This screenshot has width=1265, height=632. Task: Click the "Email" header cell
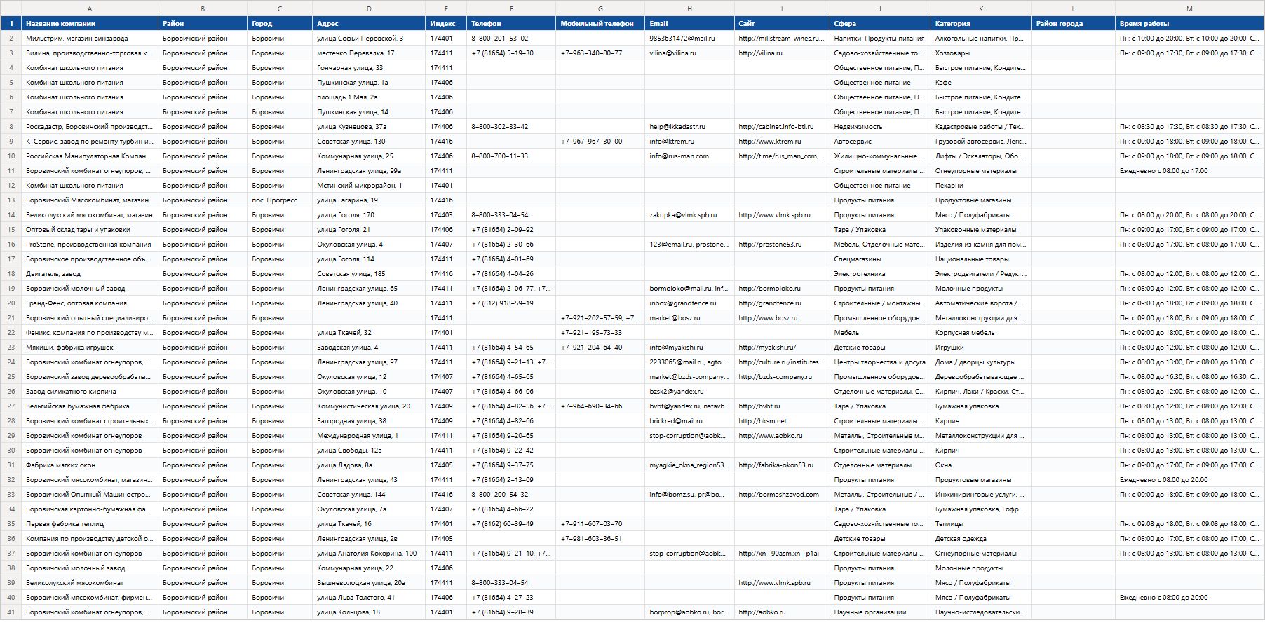tap(689, 24)
